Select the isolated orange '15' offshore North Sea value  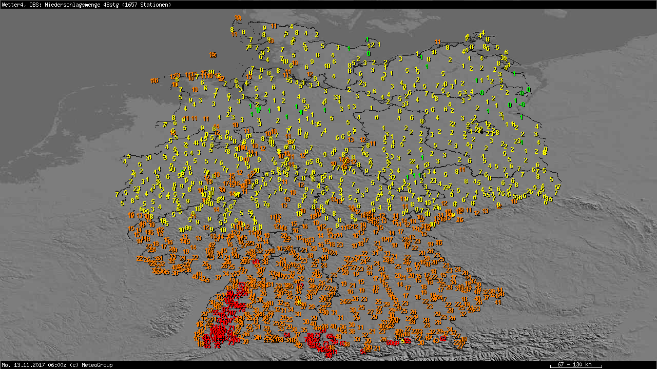point(212,54)
